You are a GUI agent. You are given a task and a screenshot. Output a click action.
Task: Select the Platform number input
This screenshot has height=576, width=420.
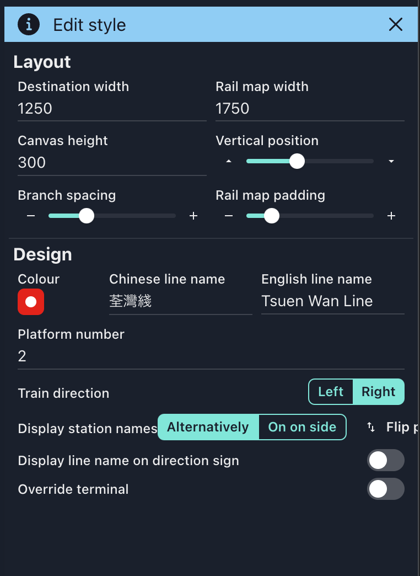(x=209, y=356)
